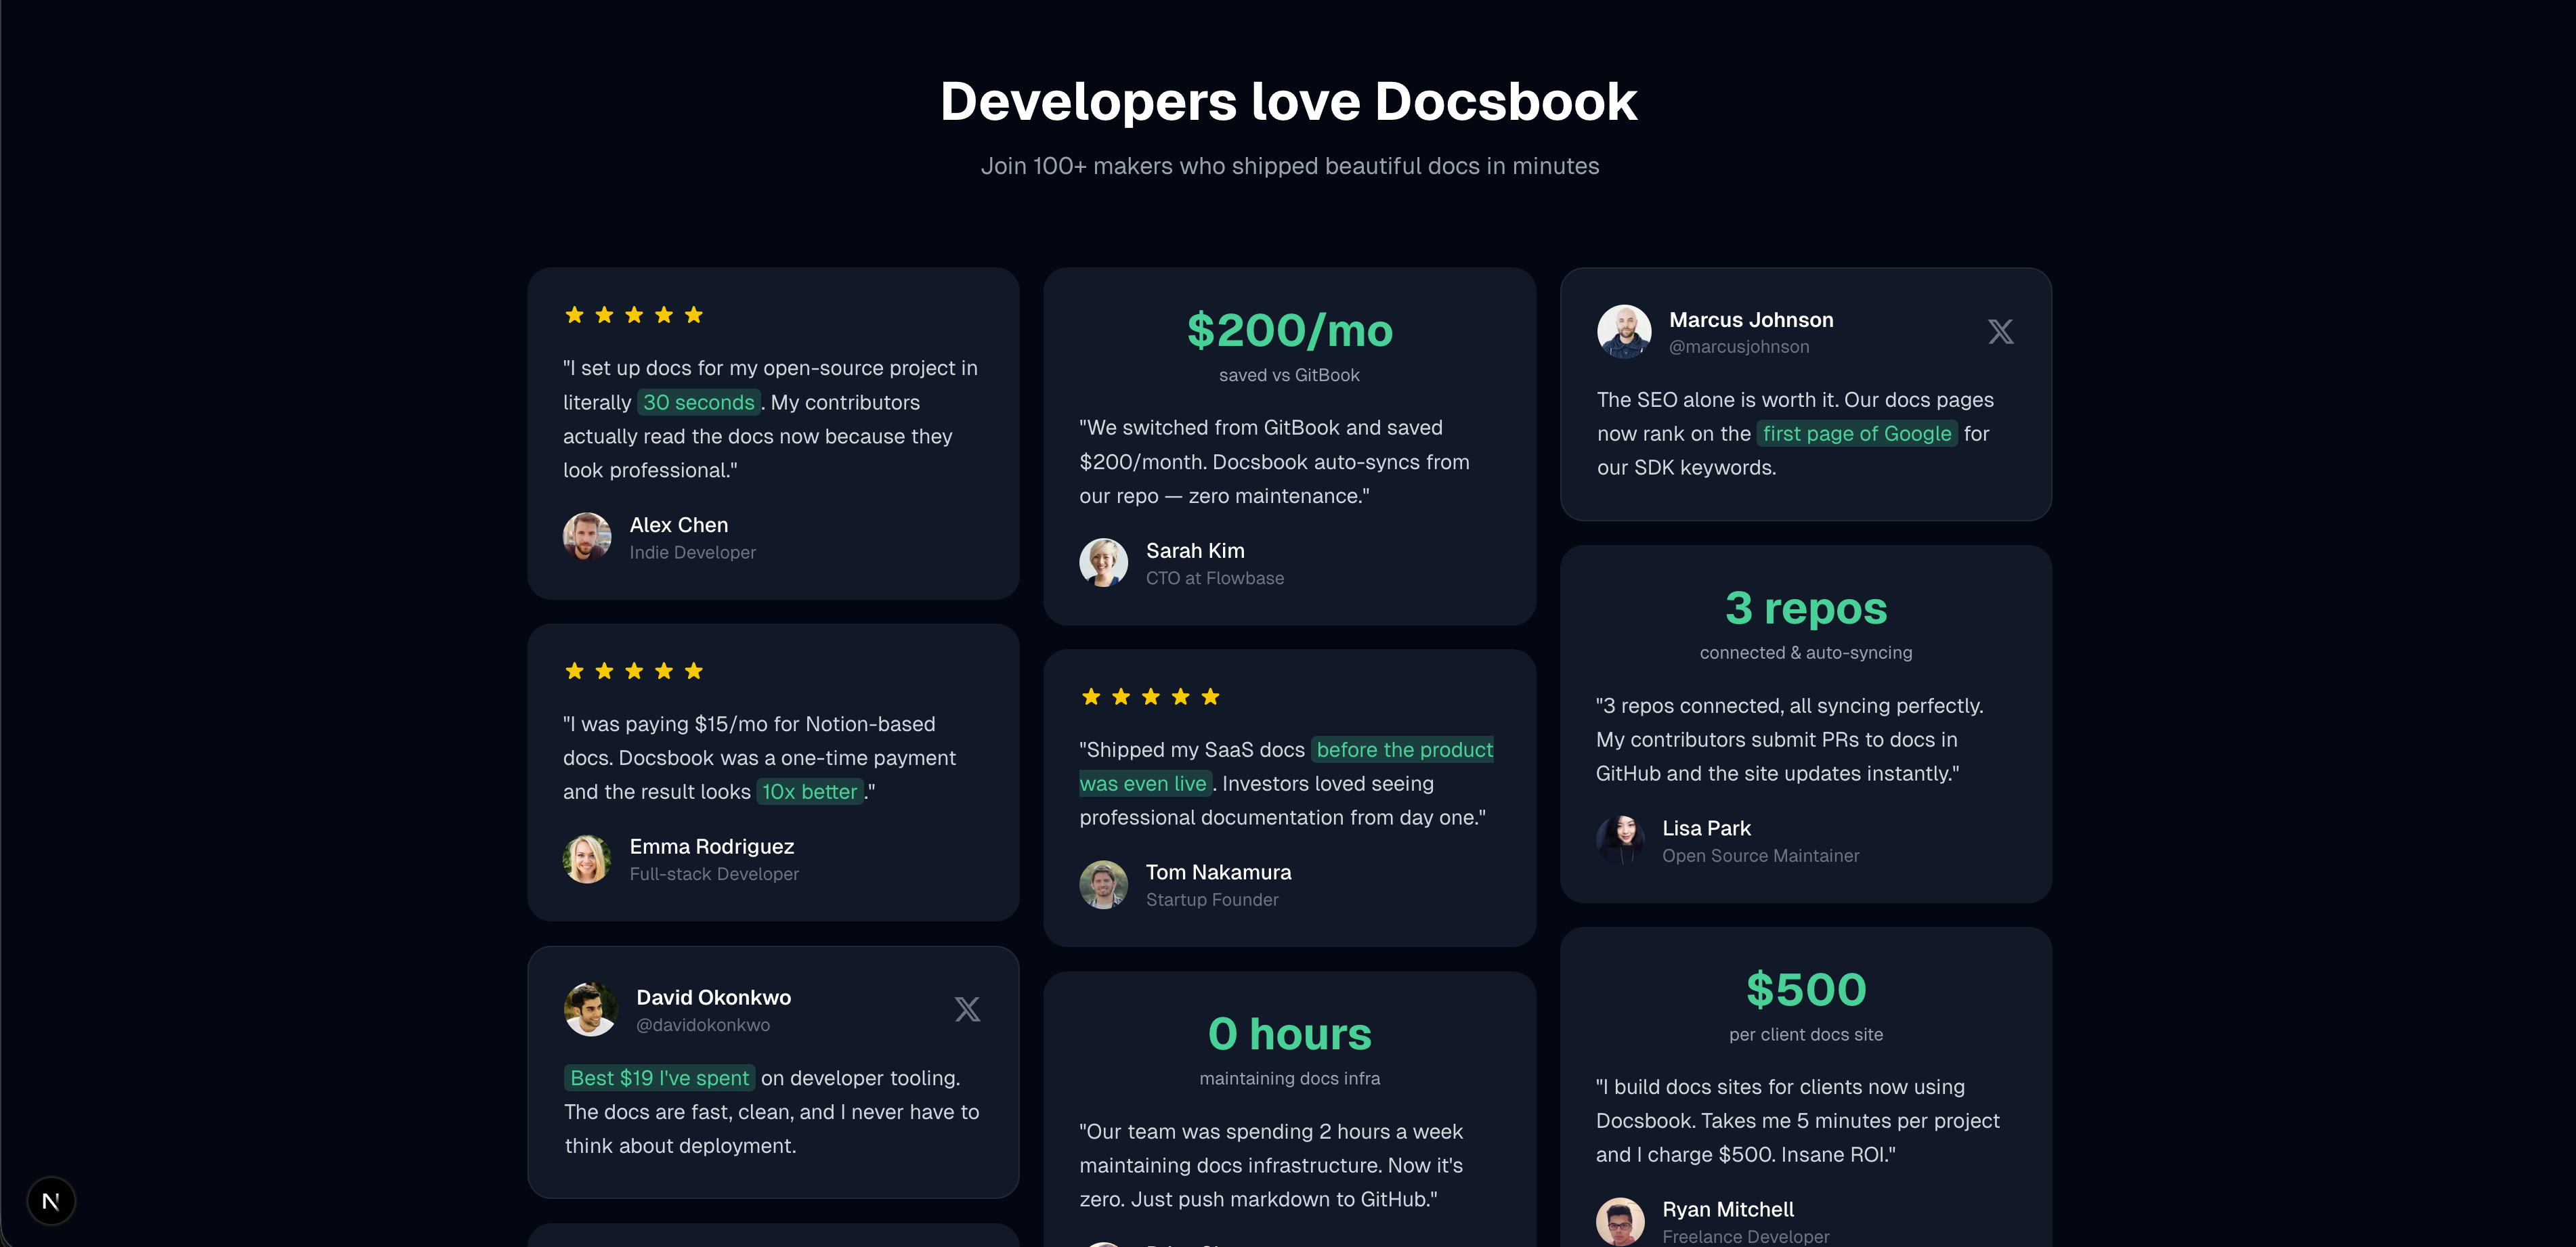This screenshot has height=1247, width=2576.
Task: Click Lisa Park's profile avatar
Action: (1621, 840)
